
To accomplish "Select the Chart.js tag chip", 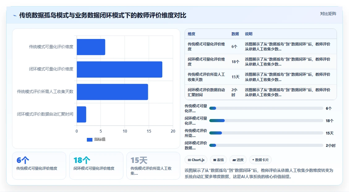I will tap(196, 160).
